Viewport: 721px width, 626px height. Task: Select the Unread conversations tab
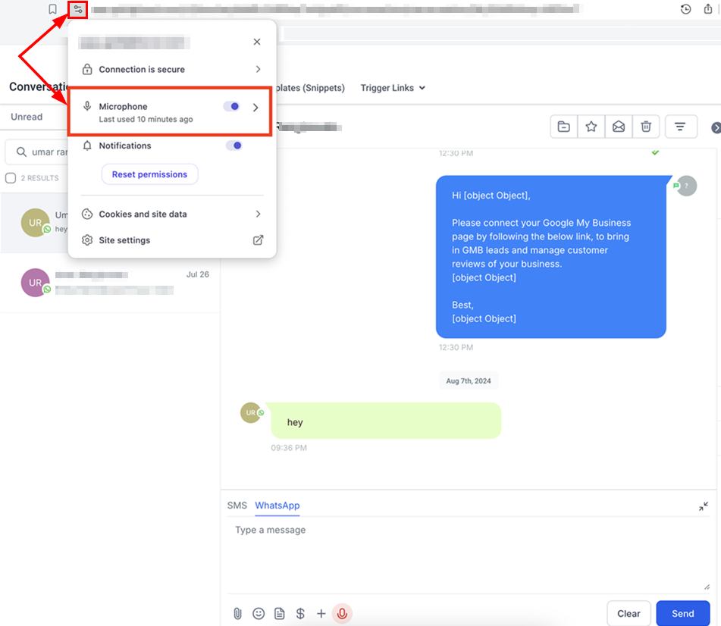coord(27,117)
